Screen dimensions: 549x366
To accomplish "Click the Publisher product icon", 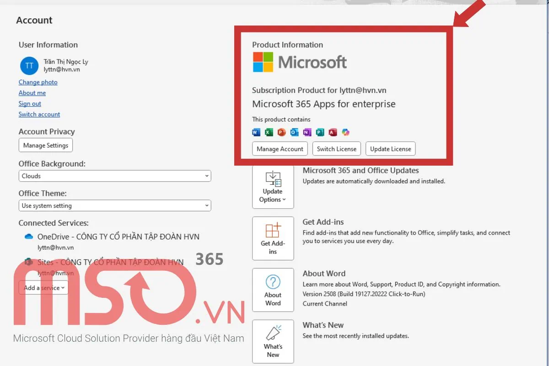I will pos(320,132).
